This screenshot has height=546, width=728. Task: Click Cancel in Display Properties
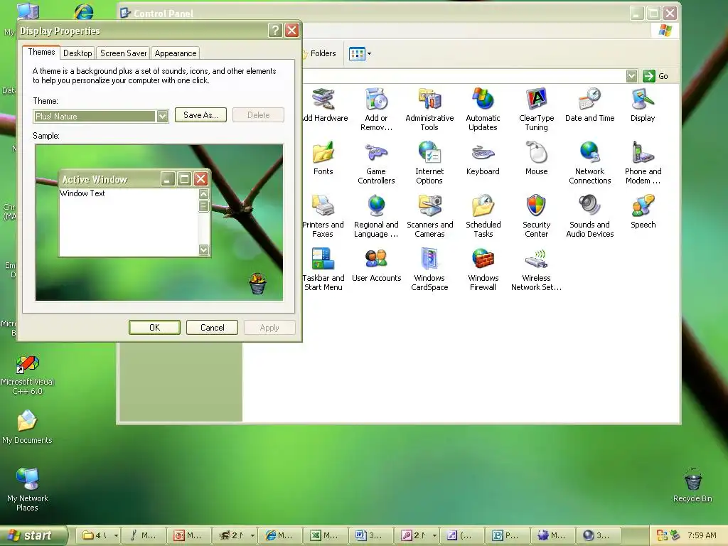(212, 327)
